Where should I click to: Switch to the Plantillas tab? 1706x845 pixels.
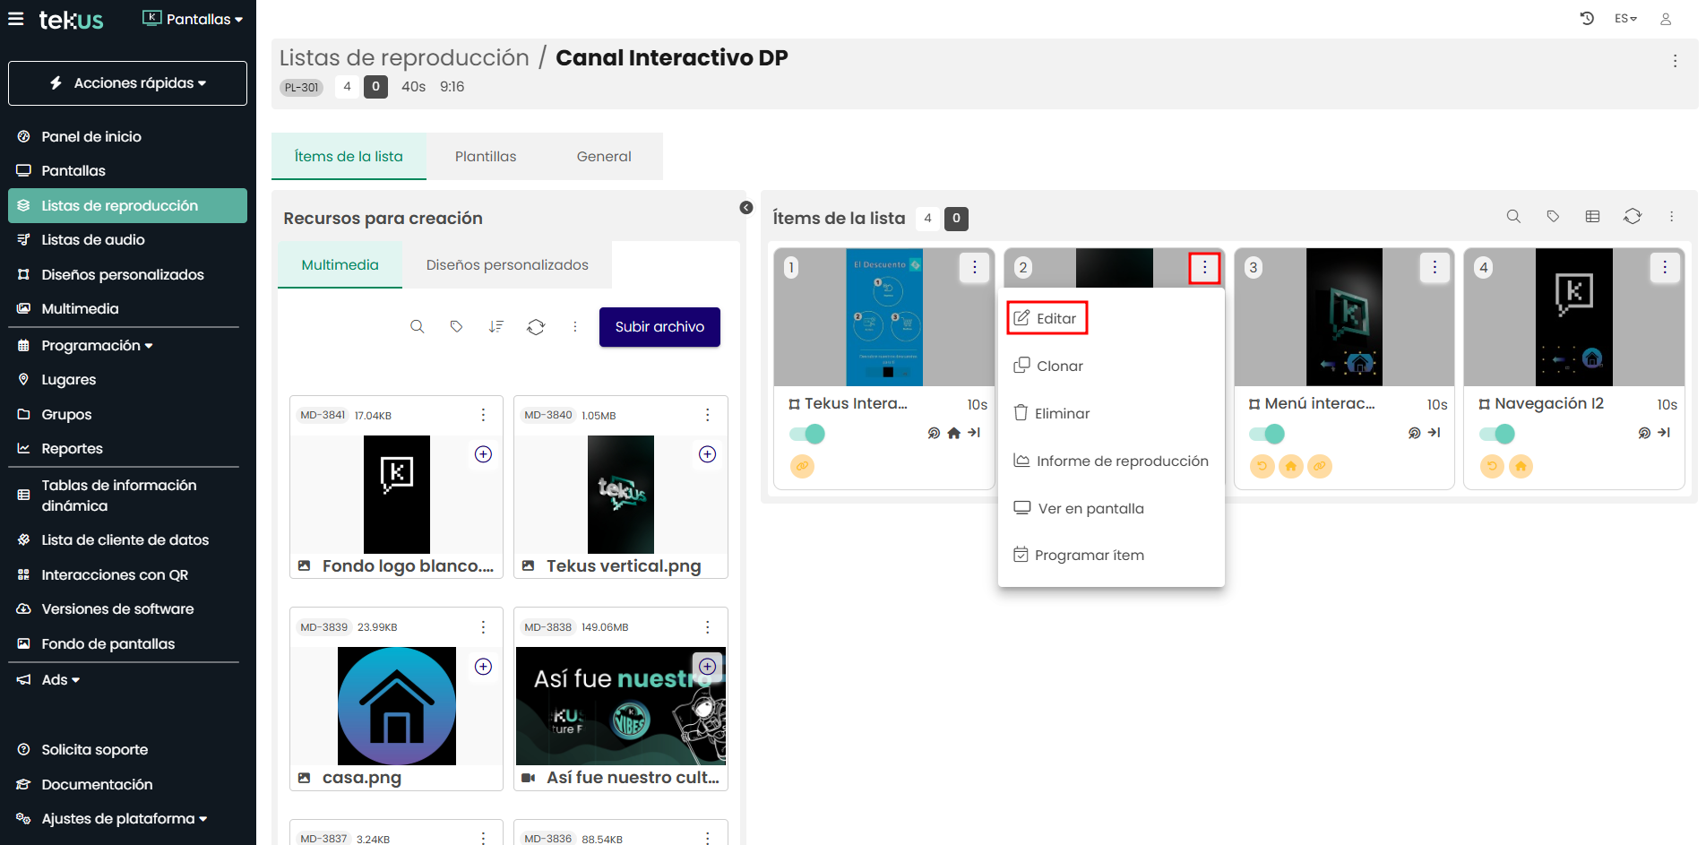point(486,156)
